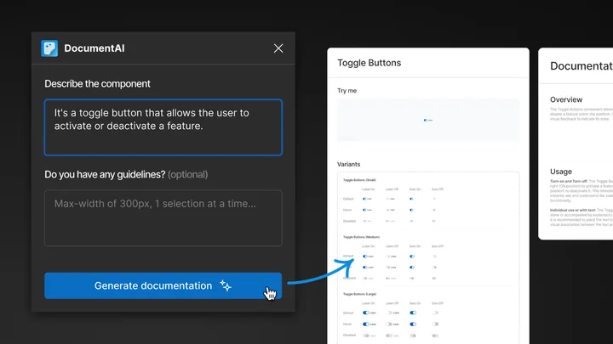Viewport: 613px width, 344px height.
Task: Click the 'Toggle Buttons' card heading
Action: tap(369, 63)
